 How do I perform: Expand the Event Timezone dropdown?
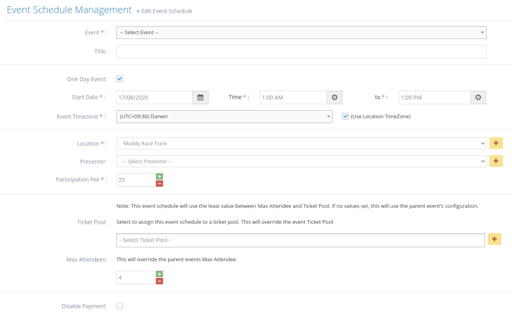(224, 116)
